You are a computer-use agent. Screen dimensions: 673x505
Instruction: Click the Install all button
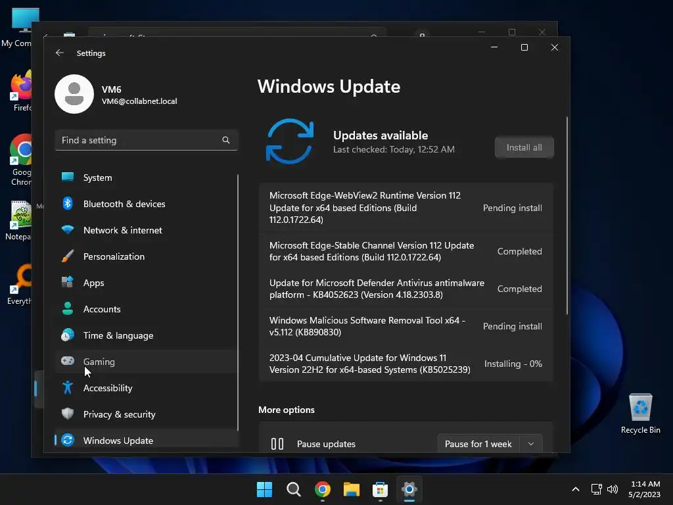(x=524, y=147)
